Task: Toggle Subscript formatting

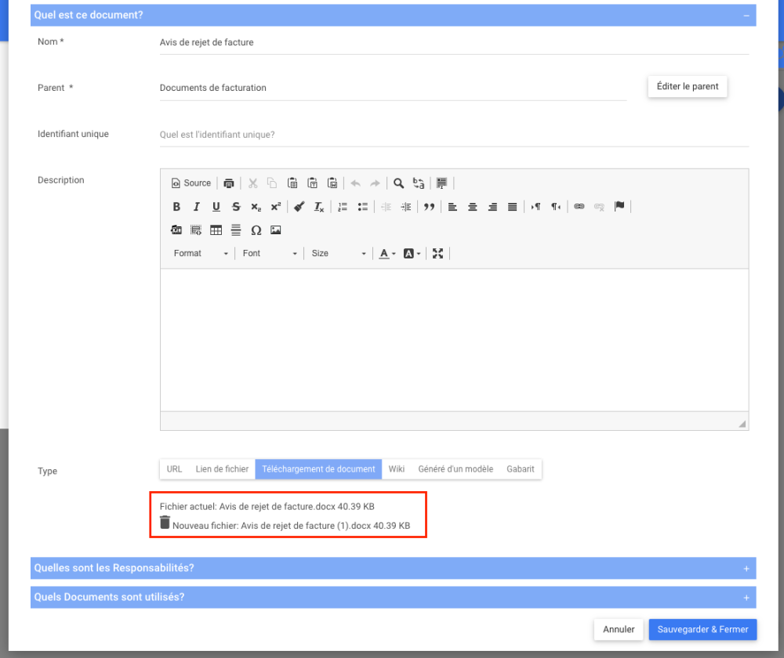Action: [256, 206]
